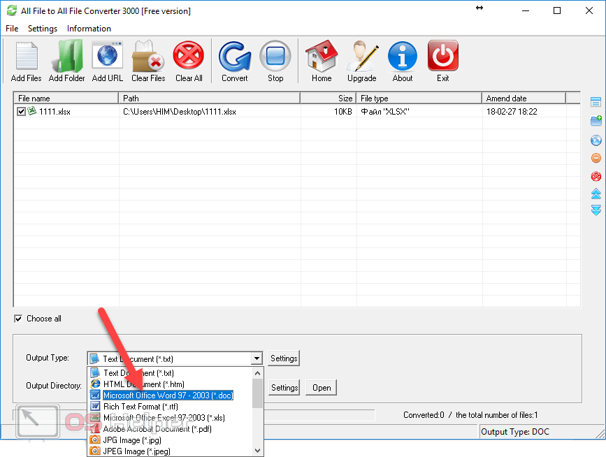Click Settings button next to Output Type
This screenshot has height=457, width=606.
[284, 358]
